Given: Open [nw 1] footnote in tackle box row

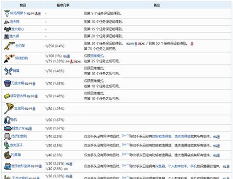Looking at the screenshot, I should [126, 154].
